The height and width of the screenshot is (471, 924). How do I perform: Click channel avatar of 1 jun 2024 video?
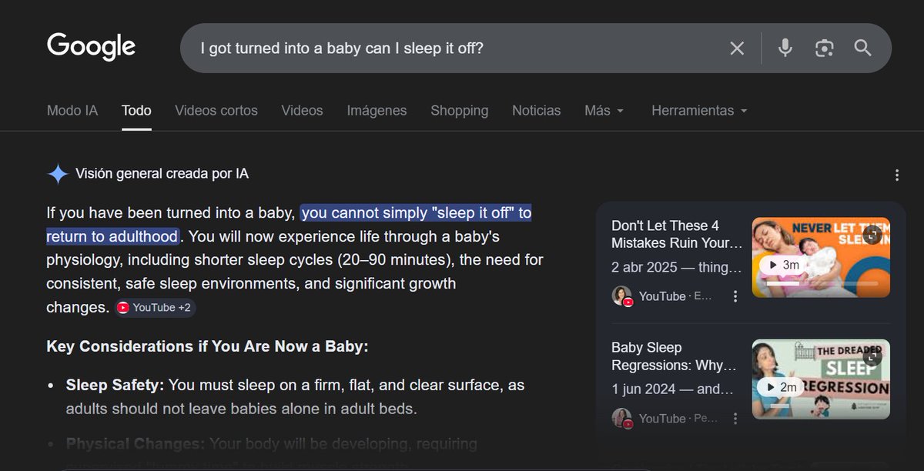tap(622, 419)
